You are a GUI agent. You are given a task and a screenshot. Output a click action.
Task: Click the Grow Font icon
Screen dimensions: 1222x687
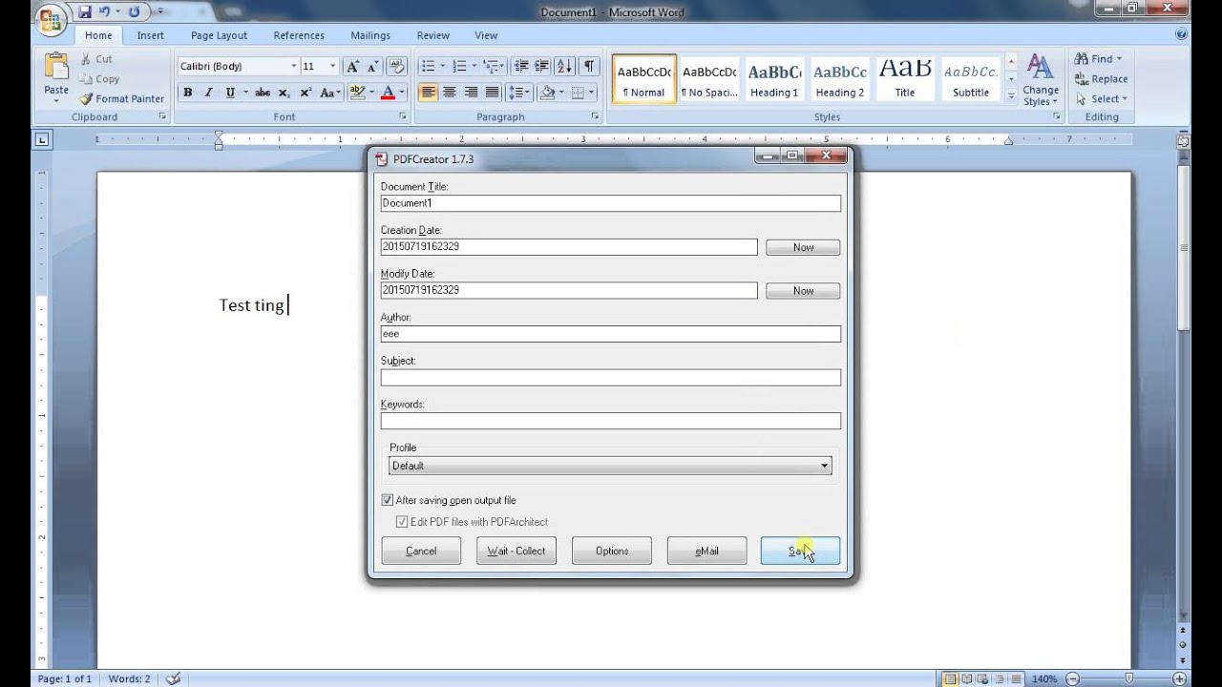click(x=353, y=66)
